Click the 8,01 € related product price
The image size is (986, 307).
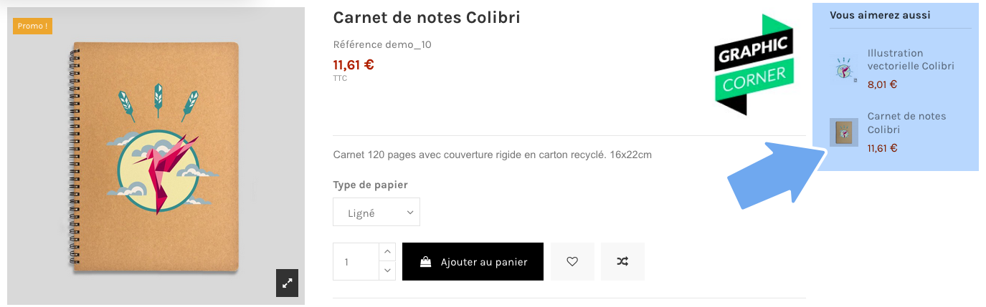point(882,84)
